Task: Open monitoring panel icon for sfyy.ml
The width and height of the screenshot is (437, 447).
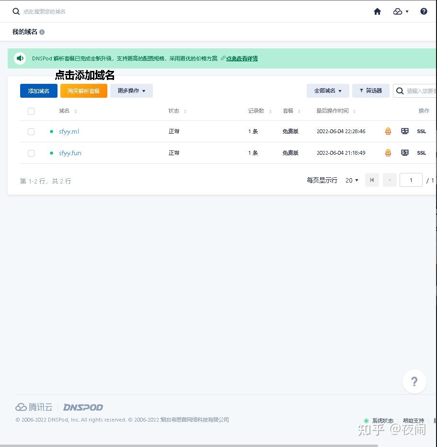Action: coord(405,131)
